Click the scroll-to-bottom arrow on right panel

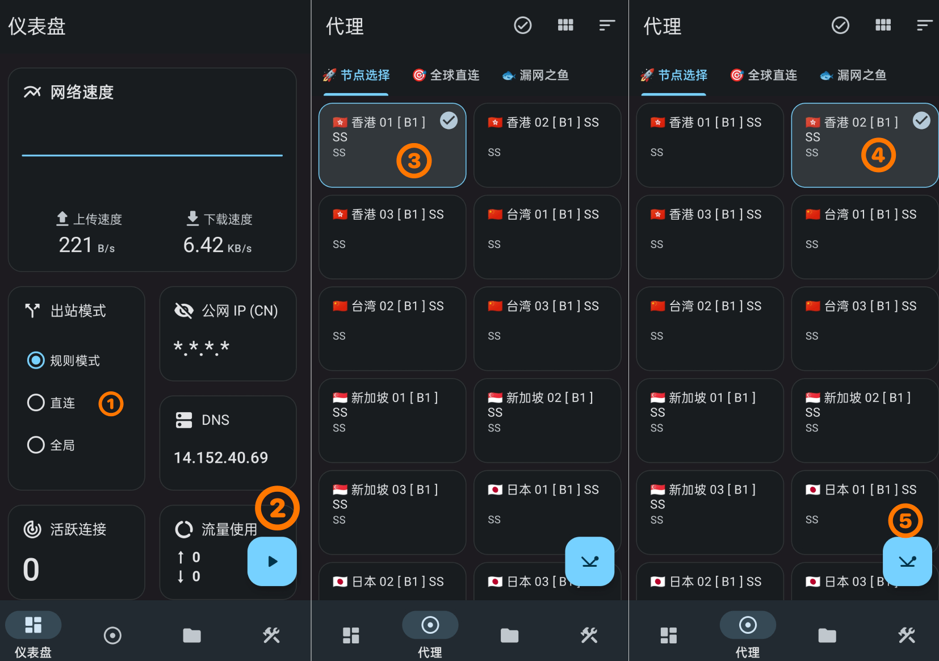pos(907,562)
